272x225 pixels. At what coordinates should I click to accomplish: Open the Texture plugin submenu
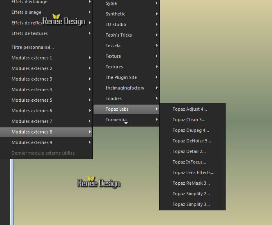point(126,56)
